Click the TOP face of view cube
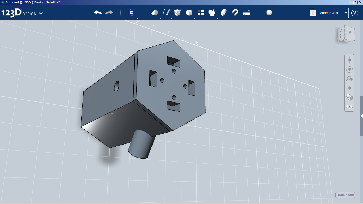 point(350,33)
